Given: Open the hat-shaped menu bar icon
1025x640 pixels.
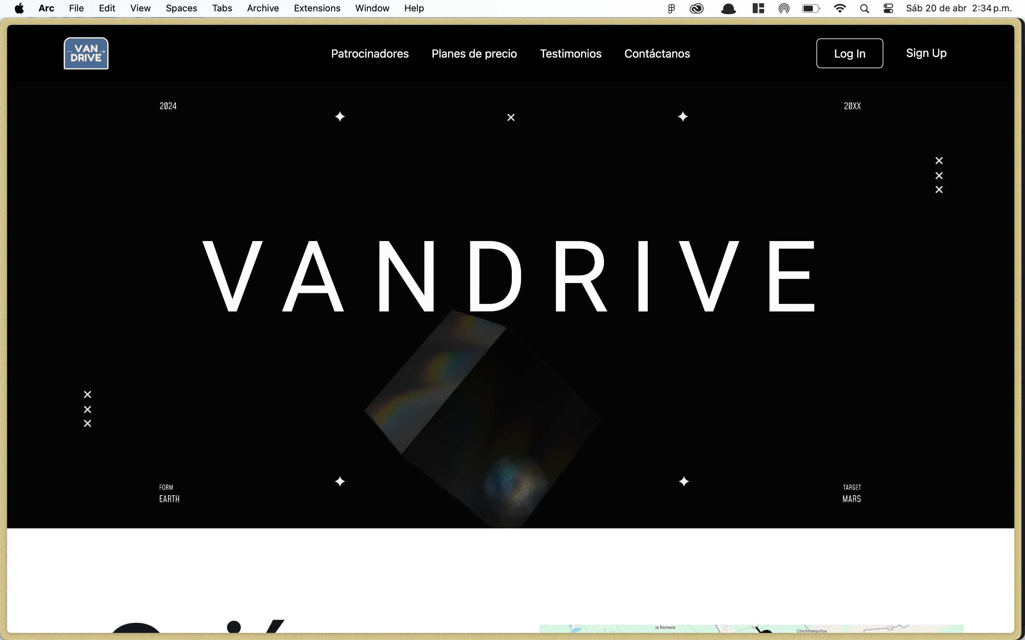Looking at the screenshot, I should (728, 9).
